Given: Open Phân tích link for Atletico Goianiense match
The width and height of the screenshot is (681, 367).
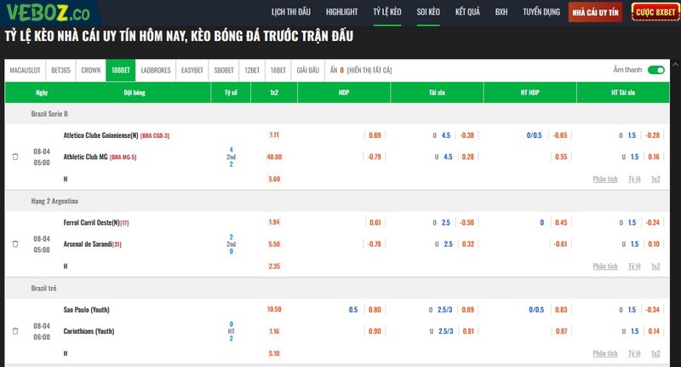Looking at the screenshot, I should 604,179.
